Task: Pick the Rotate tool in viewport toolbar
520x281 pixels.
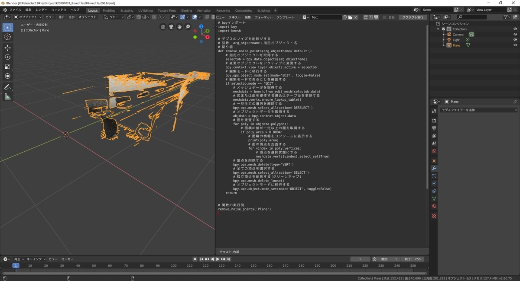Action: (x=7, y=57)
